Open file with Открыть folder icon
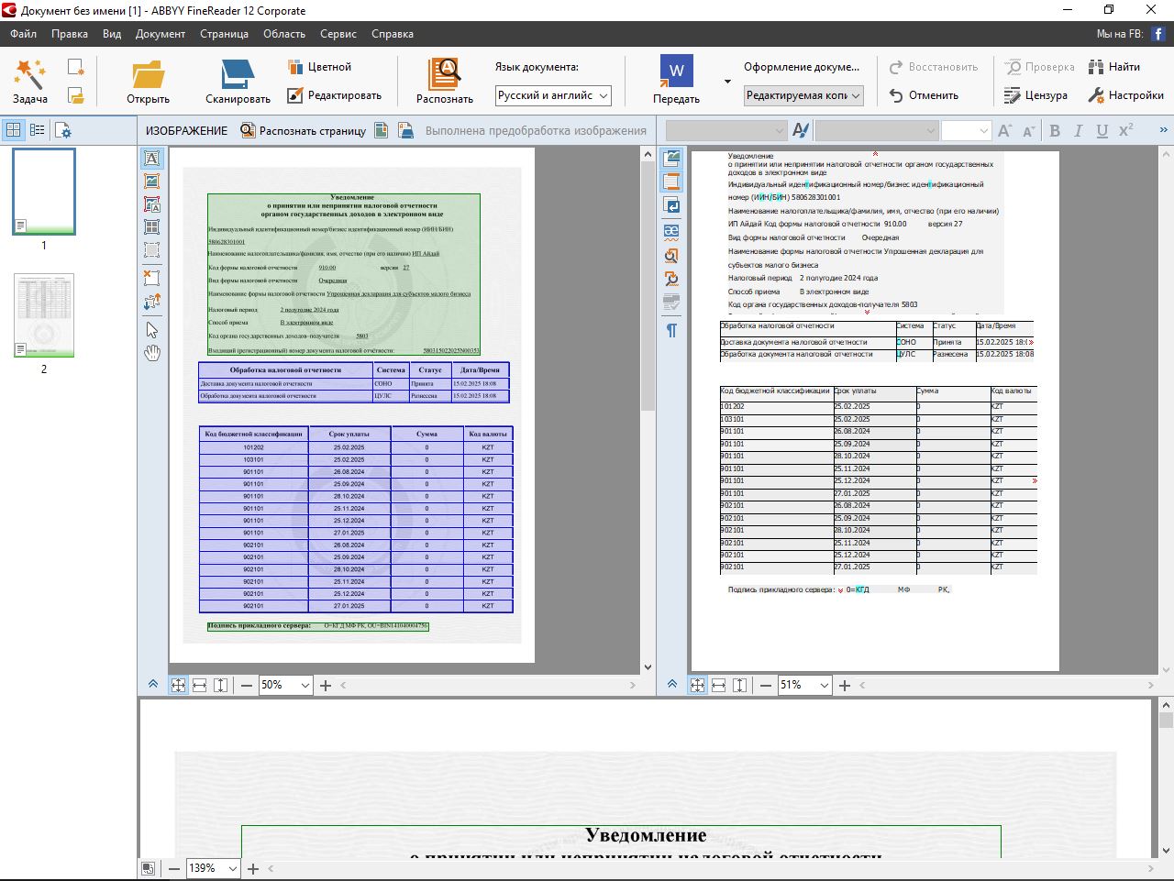This screenshot has height=881, width=1174. click(148, 75)
